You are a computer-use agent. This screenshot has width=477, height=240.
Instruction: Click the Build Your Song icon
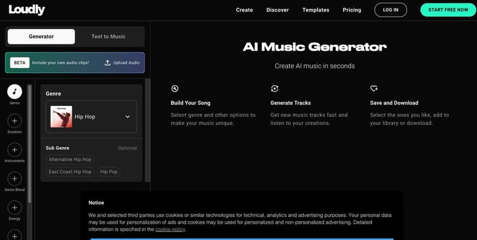[175, 88]
